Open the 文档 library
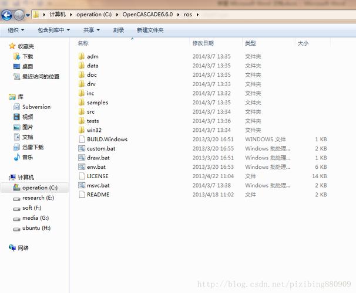356x293 pixels. point(28,137)
